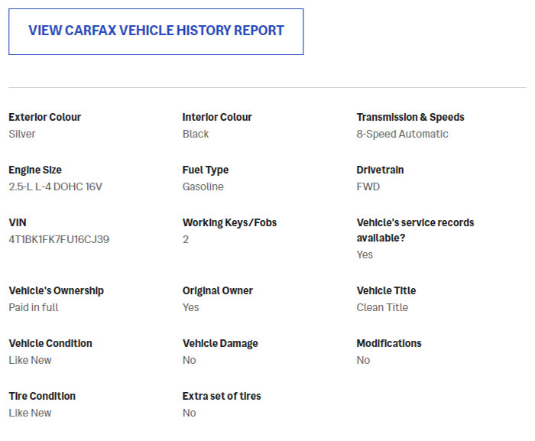Select the 8-Speed Automatic transmission value
The height and width of the screenshot is (441, 535).
pyautogui.click(x=403, y=134)
